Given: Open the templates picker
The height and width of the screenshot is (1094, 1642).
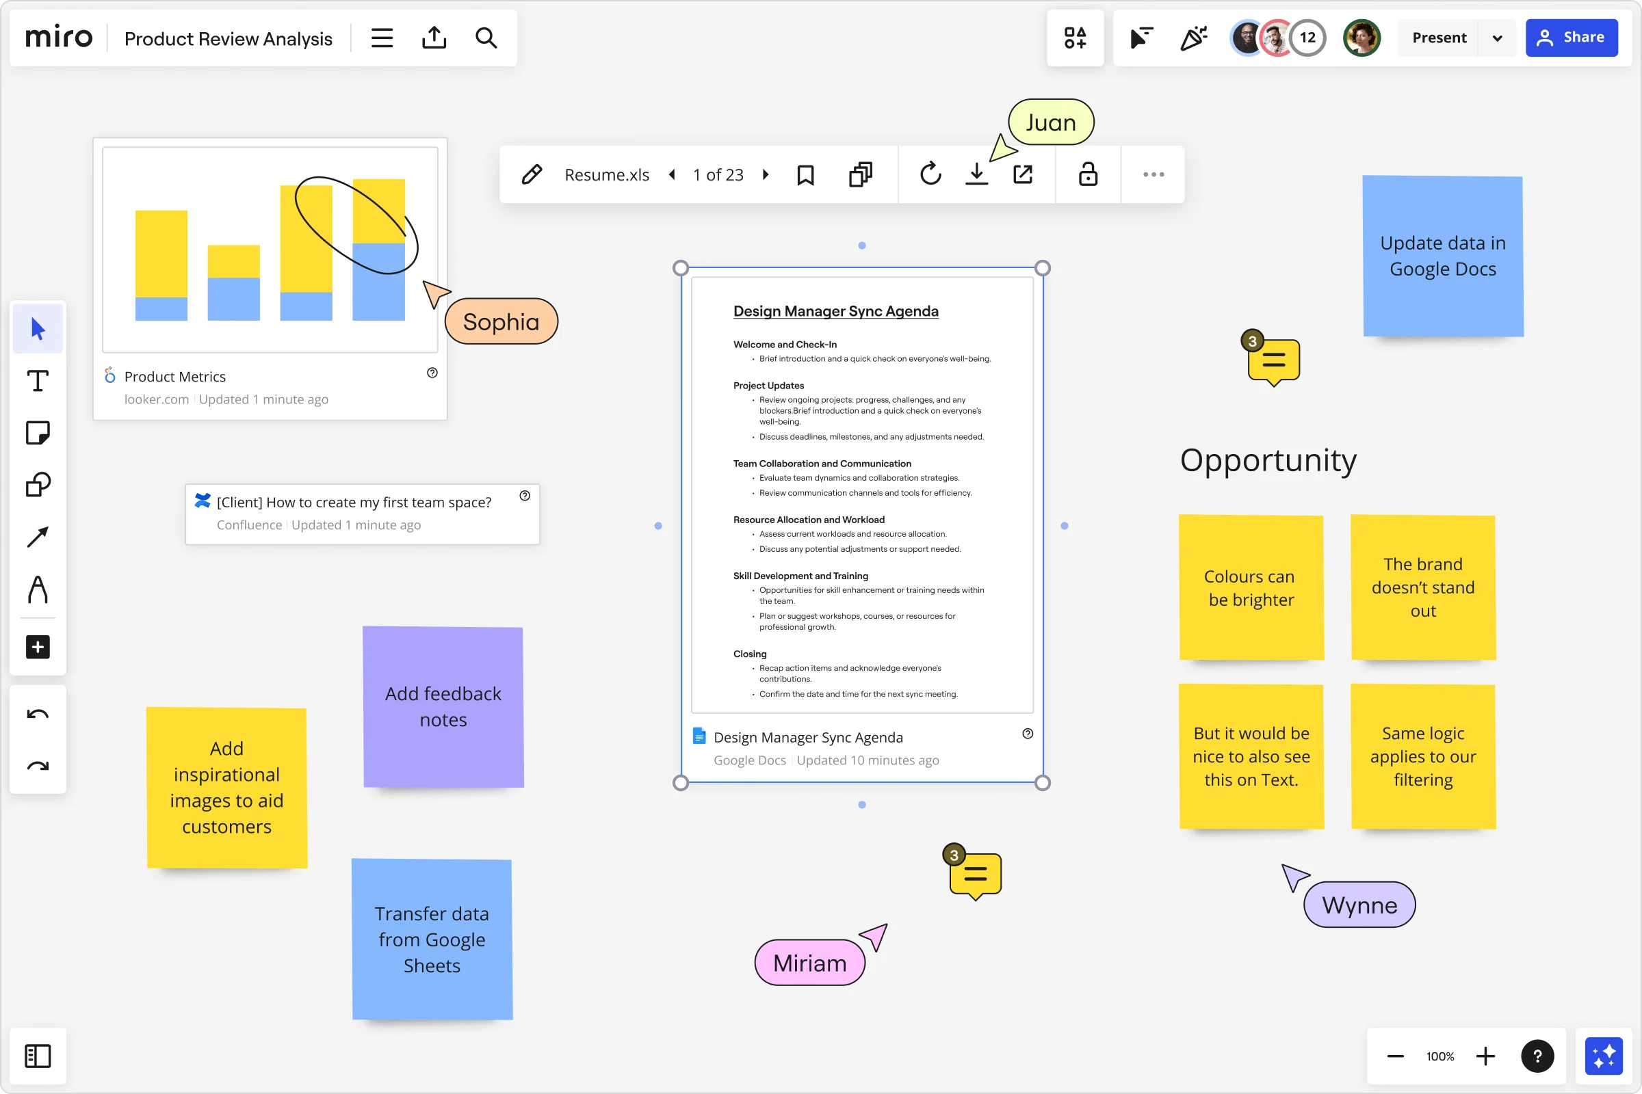Looking at the screenshot, I should [1075, 38].
